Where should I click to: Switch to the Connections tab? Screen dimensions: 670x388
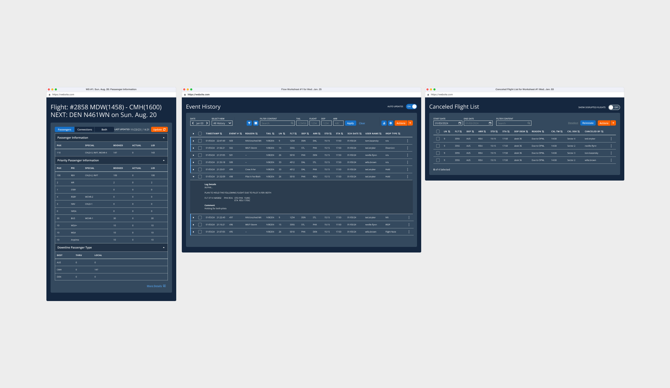pos(85,130)
